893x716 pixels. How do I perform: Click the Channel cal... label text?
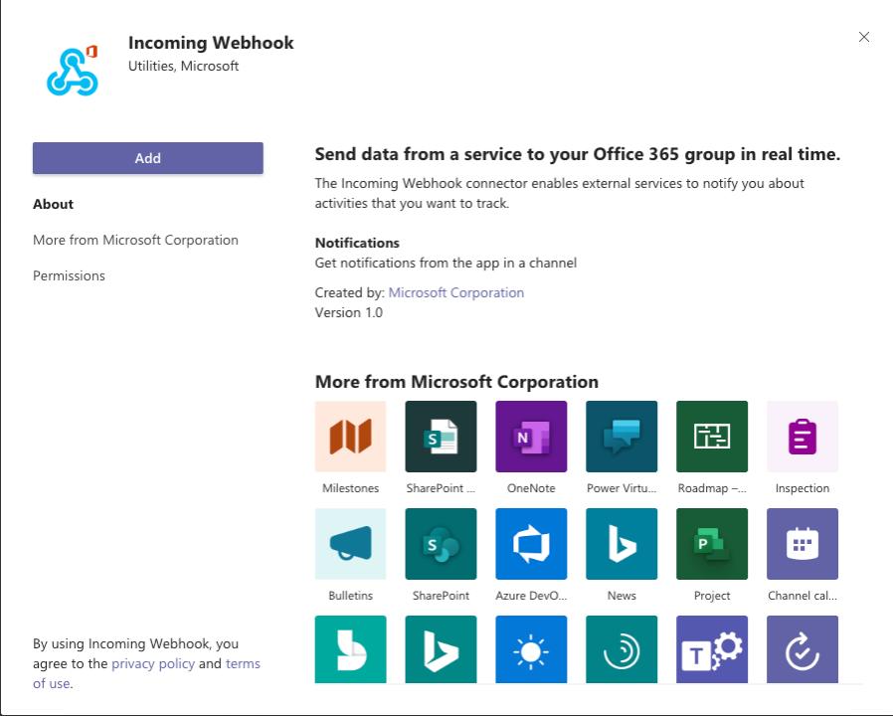[x=803, y=596]
